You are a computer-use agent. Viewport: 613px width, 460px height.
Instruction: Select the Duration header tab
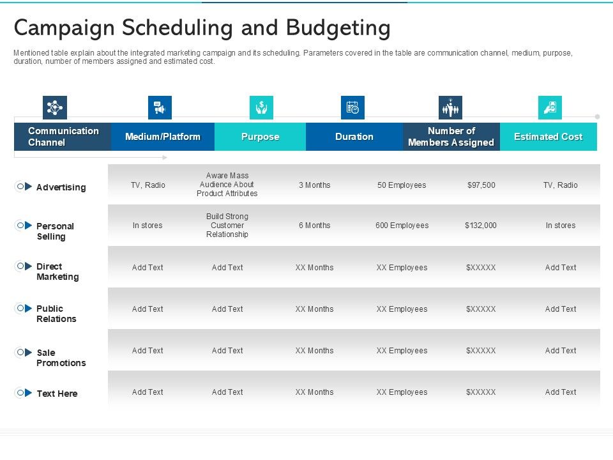(x=354, y=137)
